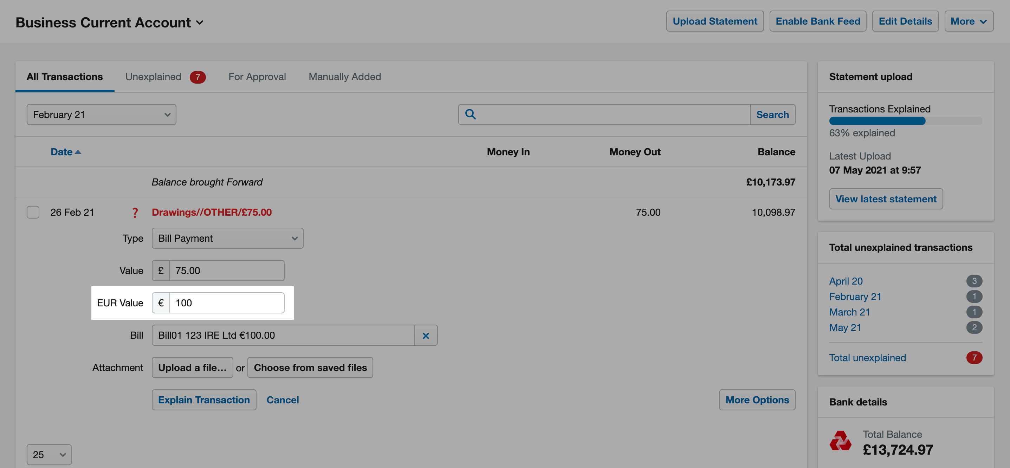Click the Transactions Explained progress bar
Viewport: 1010px width, 468px height.
tap(905, 121)
